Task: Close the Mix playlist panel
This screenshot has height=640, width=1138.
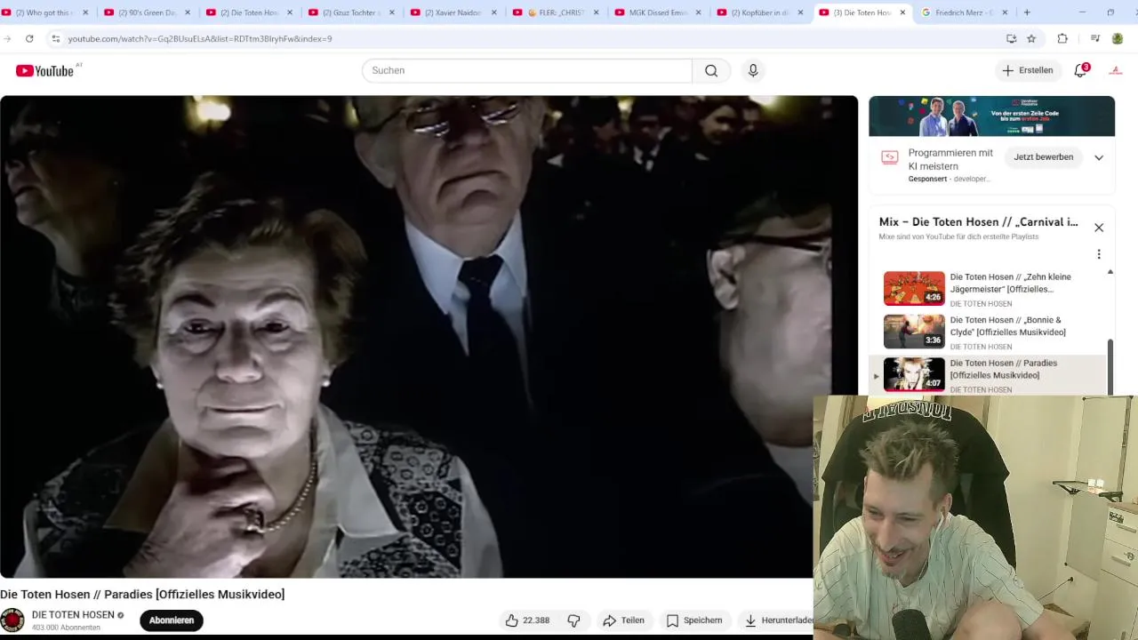Action: 1099,228
